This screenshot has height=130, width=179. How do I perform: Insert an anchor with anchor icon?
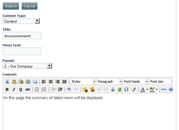[113, 89]
